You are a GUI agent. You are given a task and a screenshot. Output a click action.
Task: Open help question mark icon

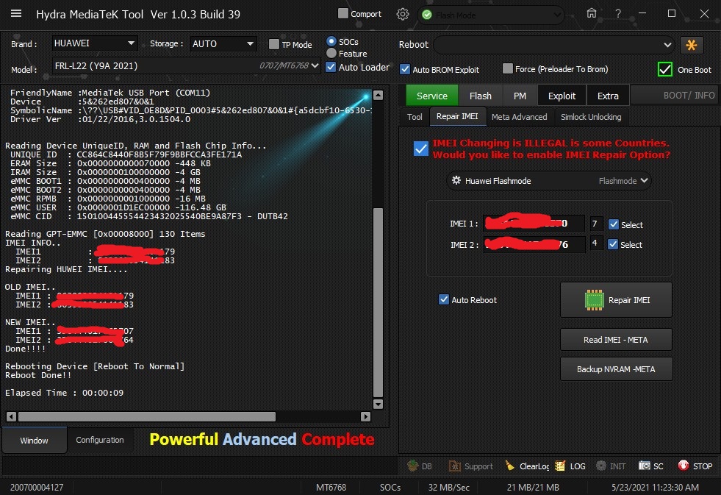coord(618,14)
